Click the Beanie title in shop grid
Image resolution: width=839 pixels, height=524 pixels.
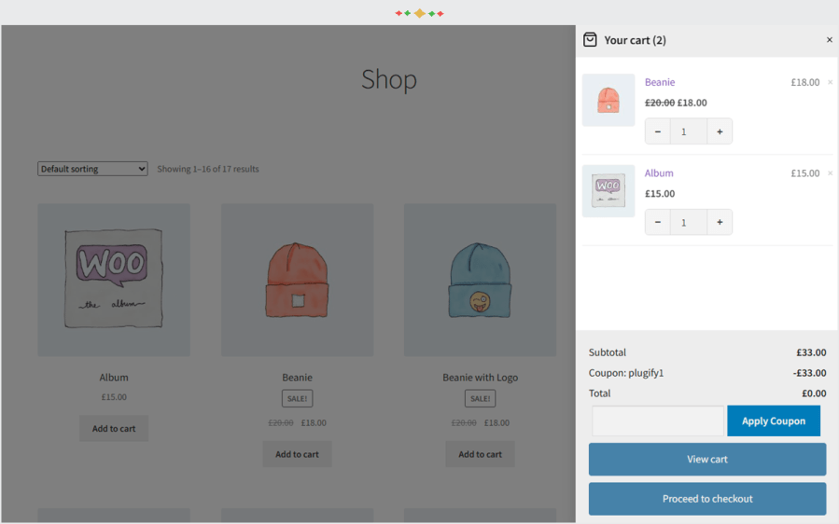pos(297,378)
